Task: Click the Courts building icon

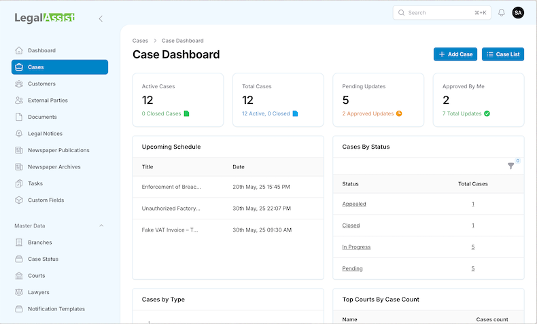Action: [x=19, y=275]
